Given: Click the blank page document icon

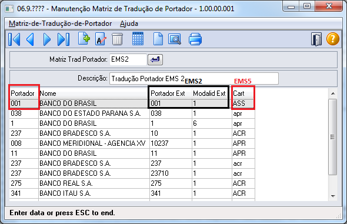Looking at the screenshot, I should pos(158,39).
